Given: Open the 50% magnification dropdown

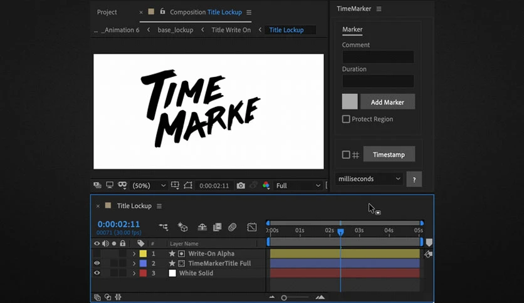Looking at the screenshot, I should click(149, 185).
